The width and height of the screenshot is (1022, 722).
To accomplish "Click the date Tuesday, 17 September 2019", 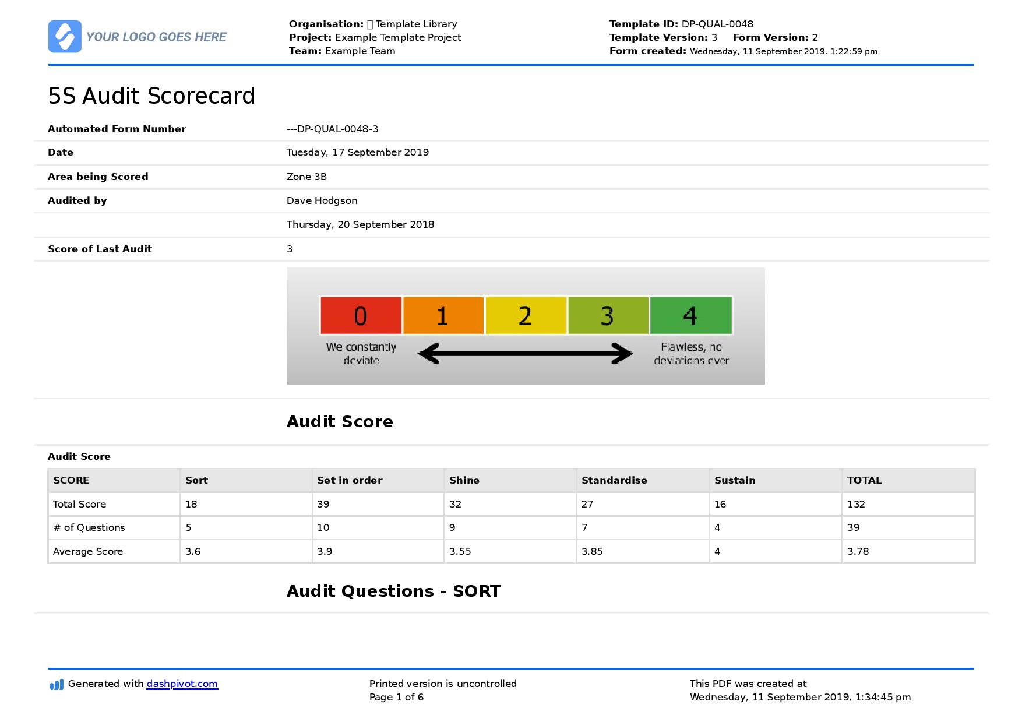I will click(358, 152).
